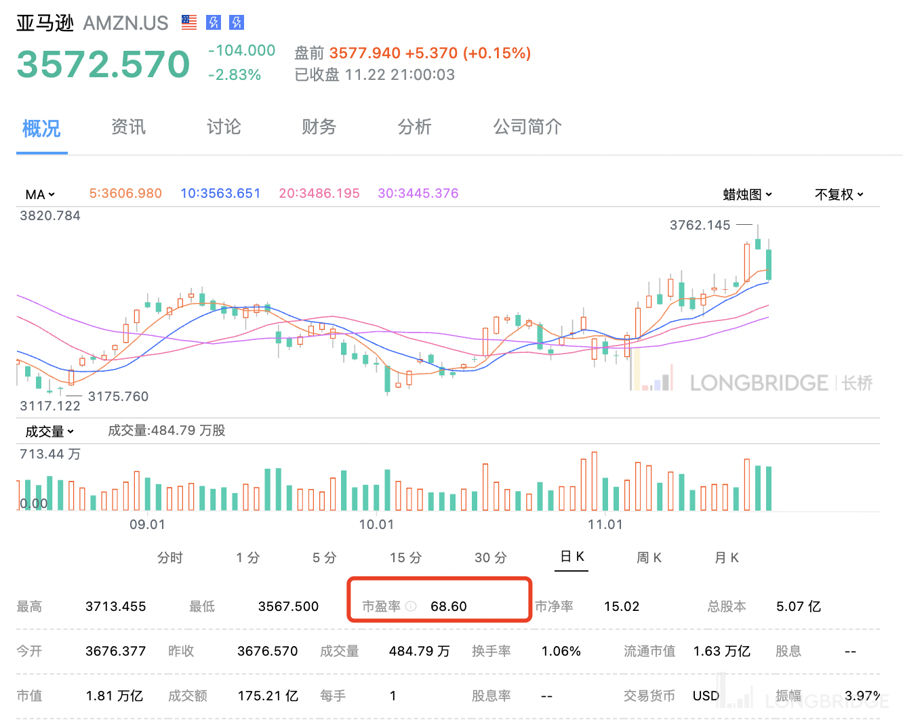Open the 讨论 tab
This screenshot has height=722, width=903.
pos(224,127)
